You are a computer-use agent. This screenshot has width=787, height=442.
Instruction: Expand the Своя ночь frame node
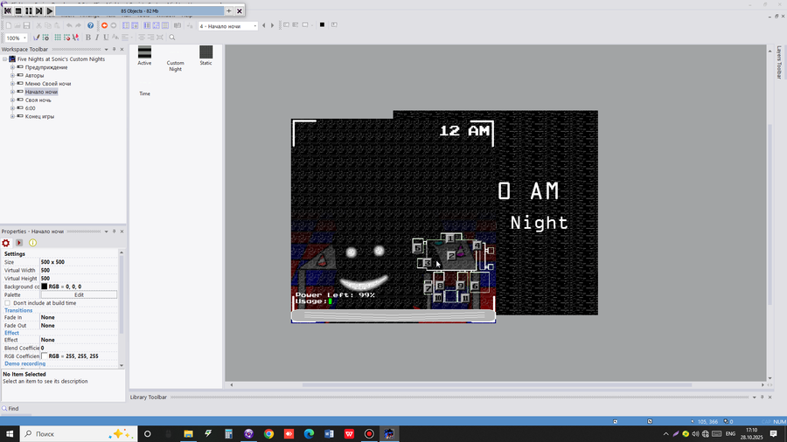(x=12, y=100)
